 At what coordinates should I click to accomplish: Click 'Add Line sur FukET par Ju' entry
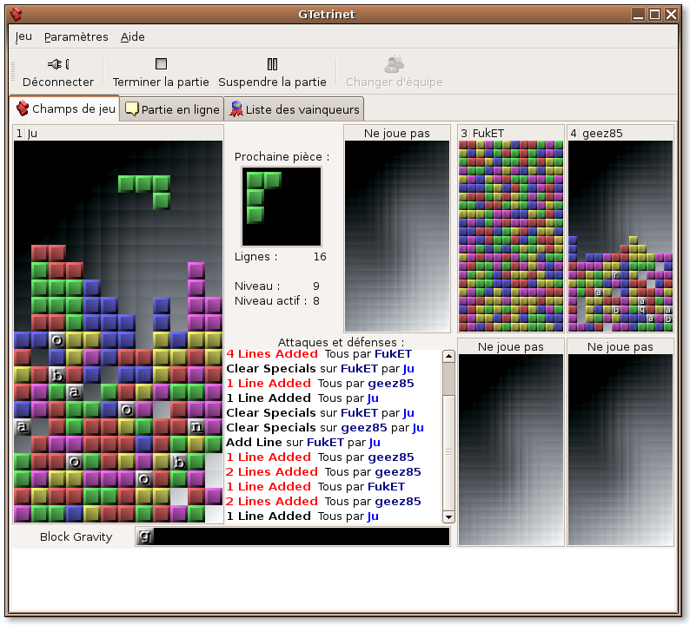point(303,442)
